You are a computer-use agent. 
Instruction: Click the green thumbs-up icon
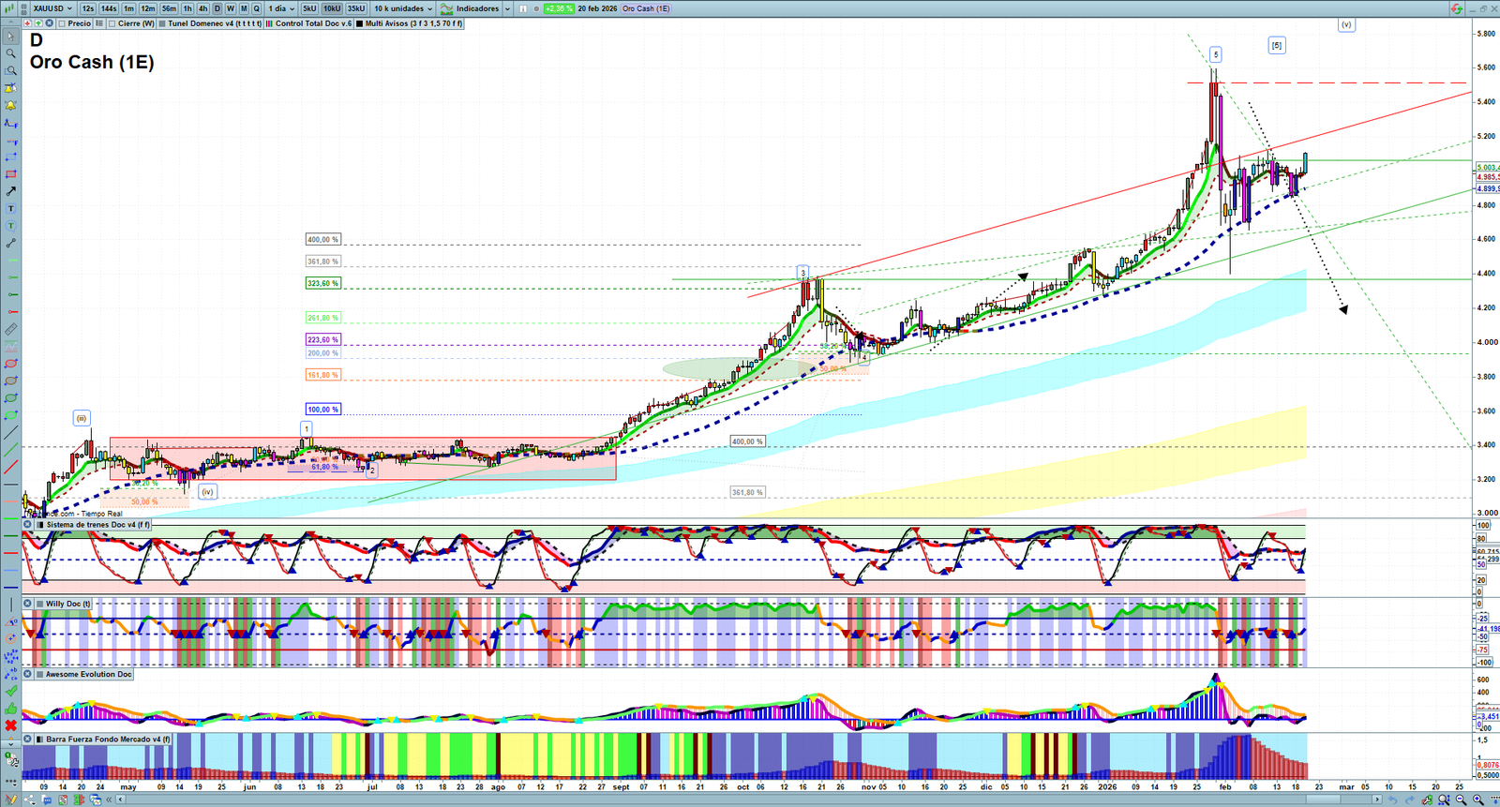coord(11,709)
